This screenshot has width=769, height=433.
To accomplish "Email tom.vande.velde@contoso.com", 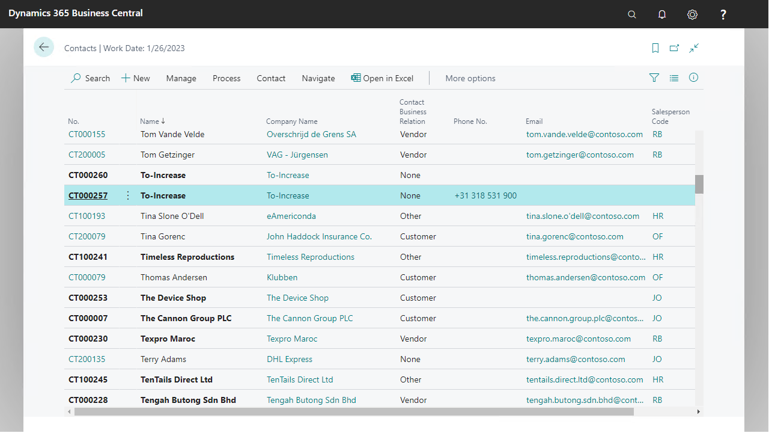I will point(585,134).
